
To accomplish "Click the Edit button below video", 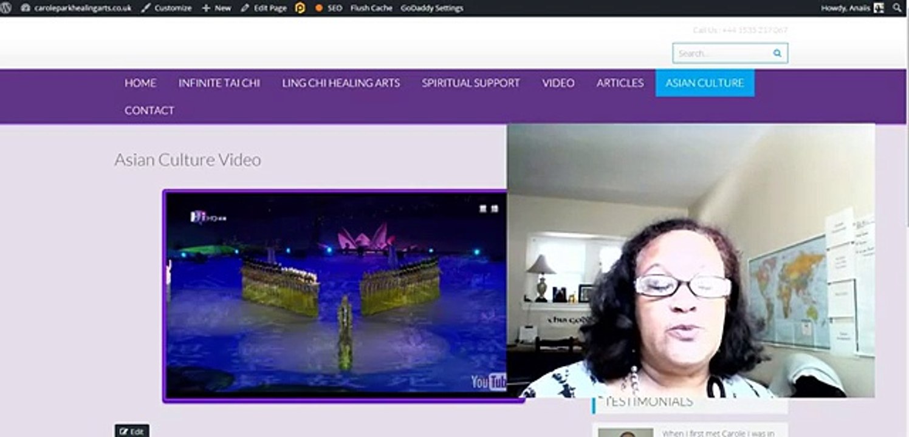I will [132, 432].
